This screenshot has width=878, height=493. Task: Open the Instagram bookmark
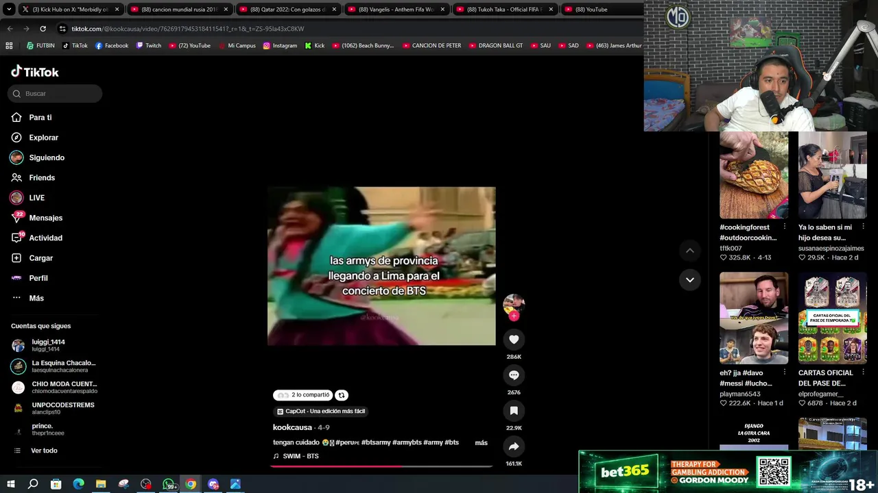click(280, 46)
